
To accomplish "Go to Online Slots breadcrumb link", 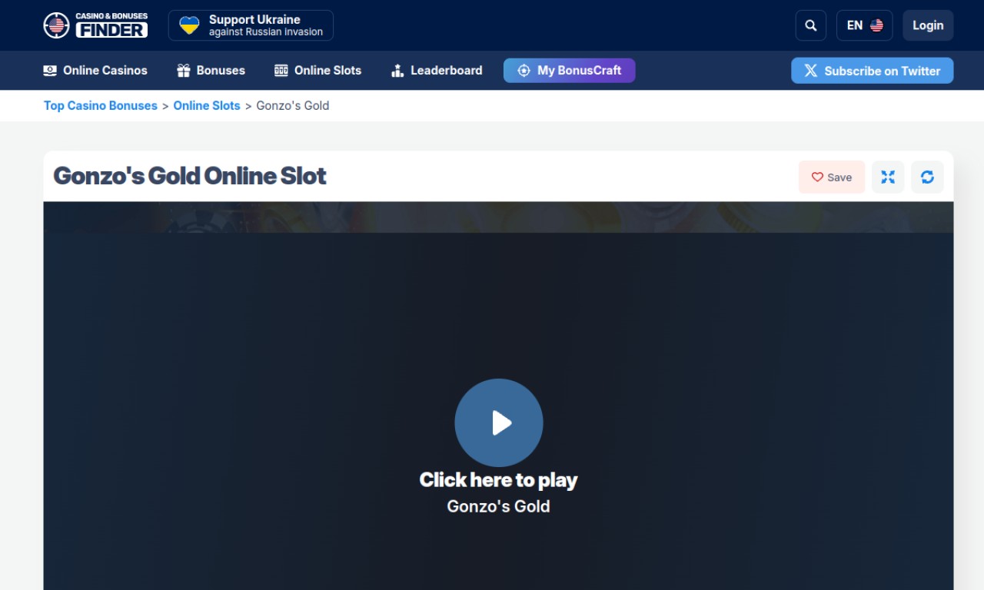I will 207,106.
